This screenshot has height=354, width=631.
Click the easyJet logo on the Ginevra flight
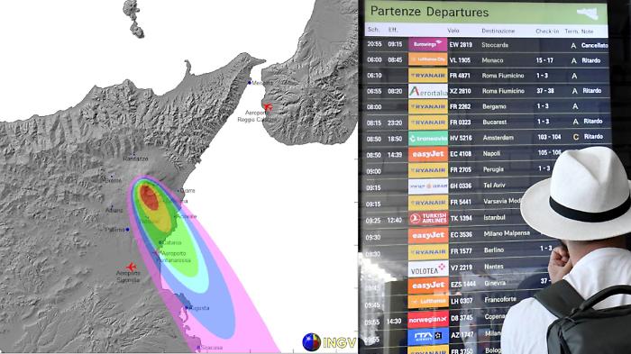click(x=428, y=286)
